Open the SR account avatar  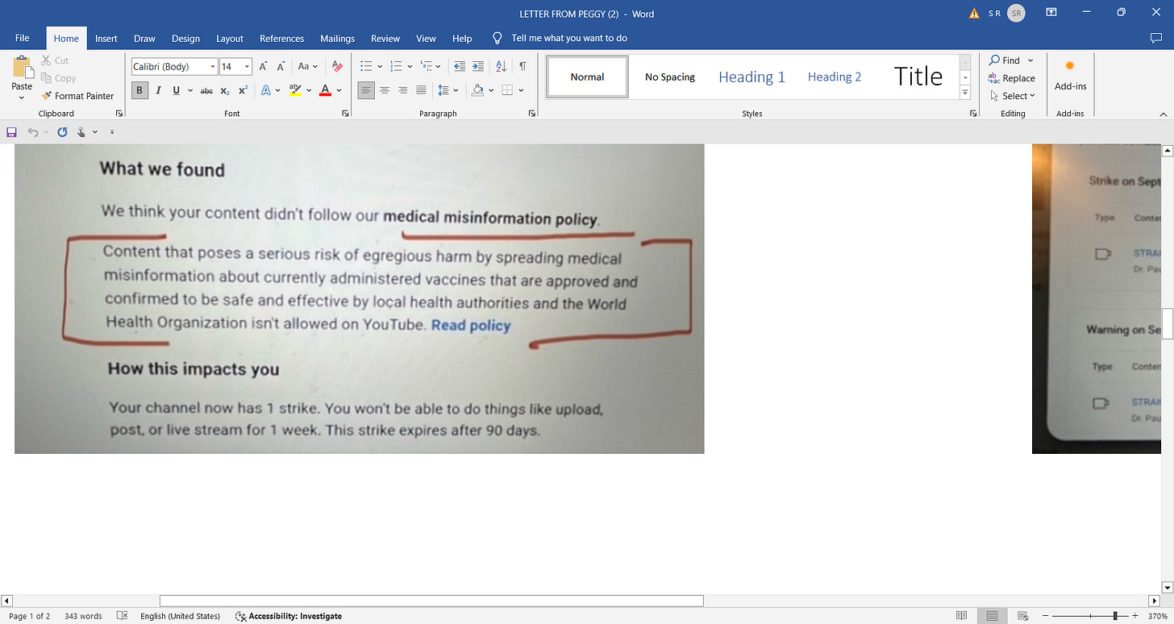click(x=1017, y=14)
